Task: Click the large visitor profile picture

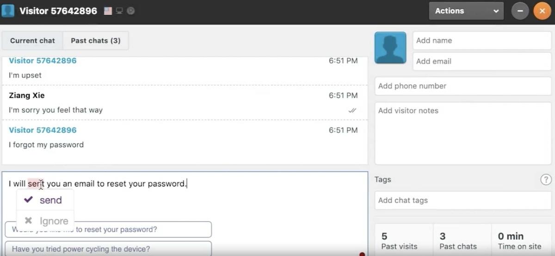Action: (390, 48)
